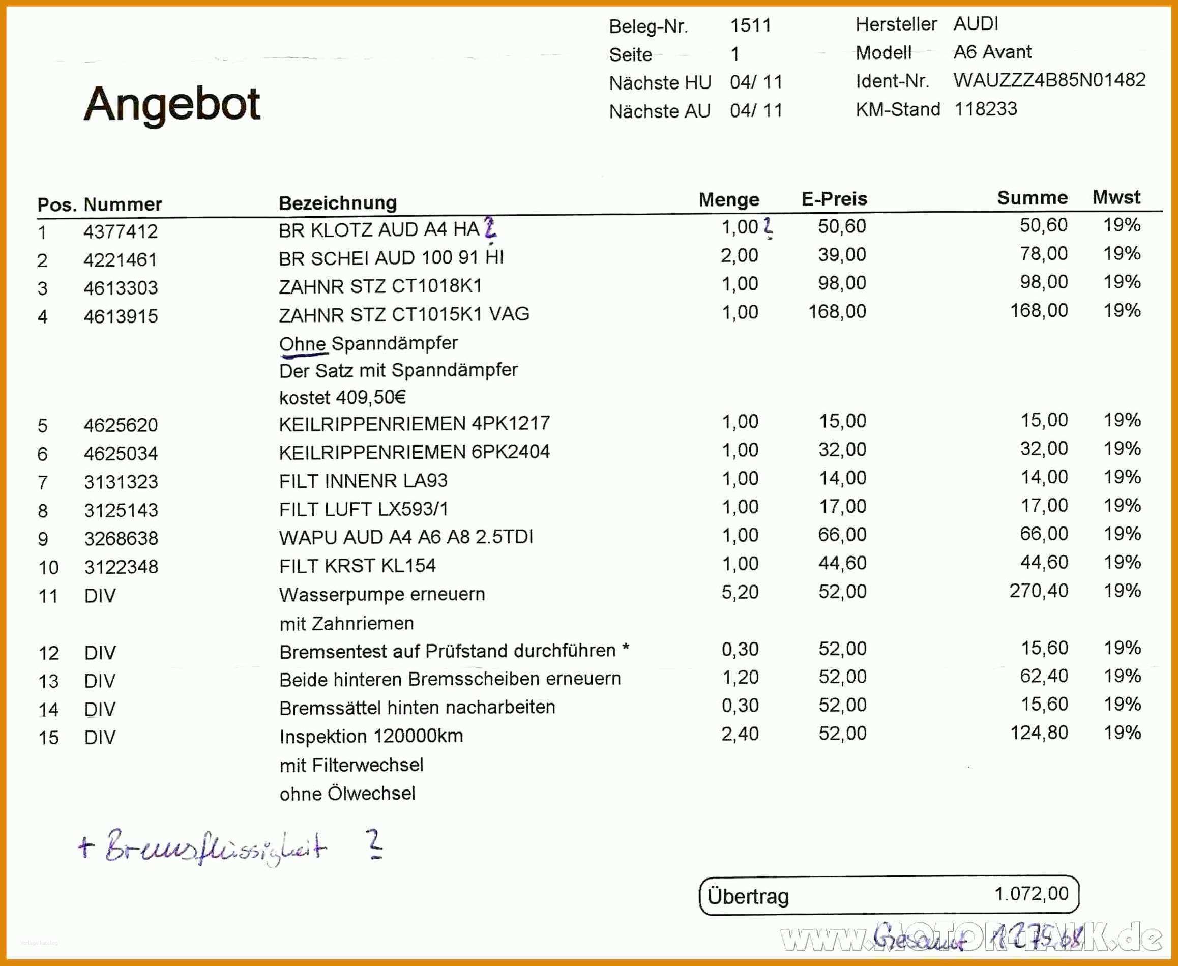Select 'Inspektion 120000km' entry
This screenshot has height=966, width=1178.
[371, 737]
